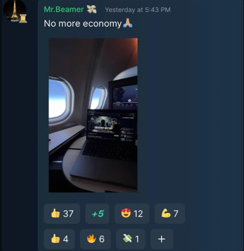Click the smaller airplane window in photo

[99, 98]
